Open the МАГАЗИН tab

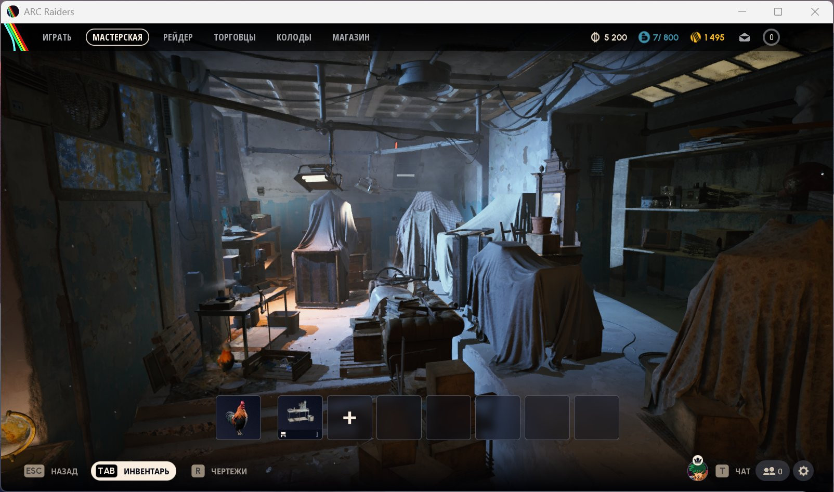[x=351, y=37]
